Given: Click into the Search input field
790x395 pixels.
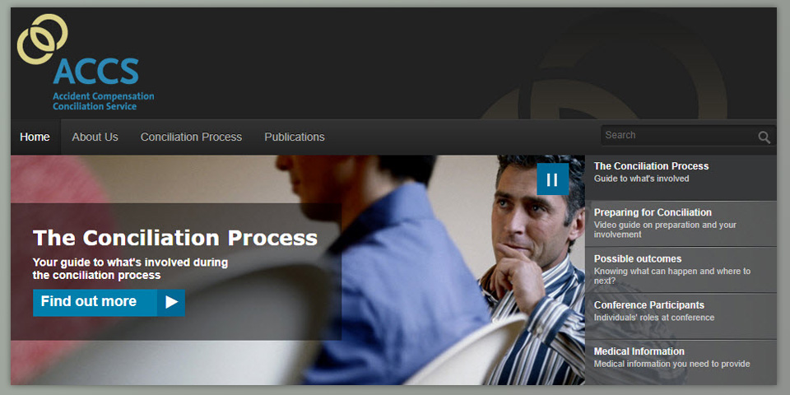Looking at the screenshot, I should 678,136.
